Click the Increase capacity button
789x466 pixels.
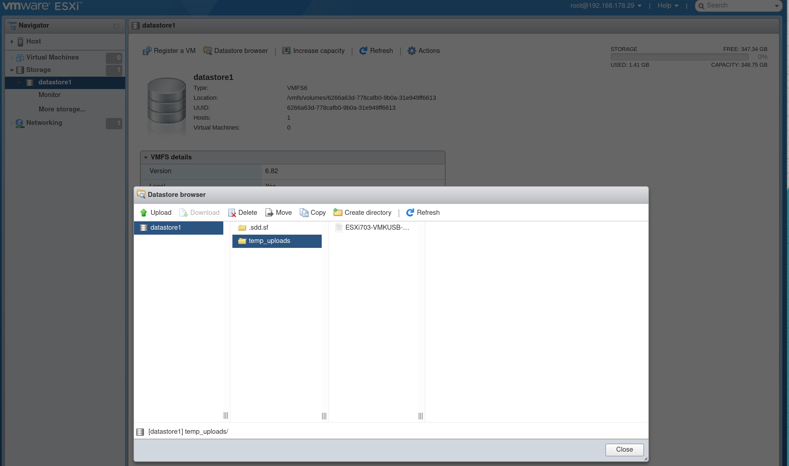pyautogui.click(x=313, y=50)
